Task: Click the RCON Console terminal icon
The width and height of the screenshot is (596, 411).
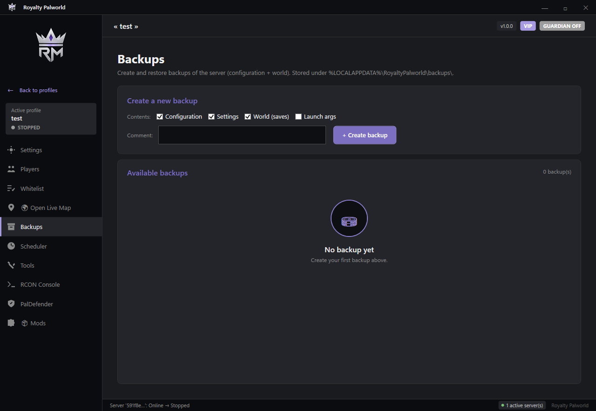Action: [11, 284]
